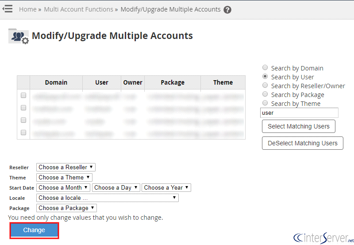Image resolution: width=354 pixels, height=245 pixels.
Task: Open Choose a Reseller dropdown
Action: pyautogui.click(x=65, y=167)
